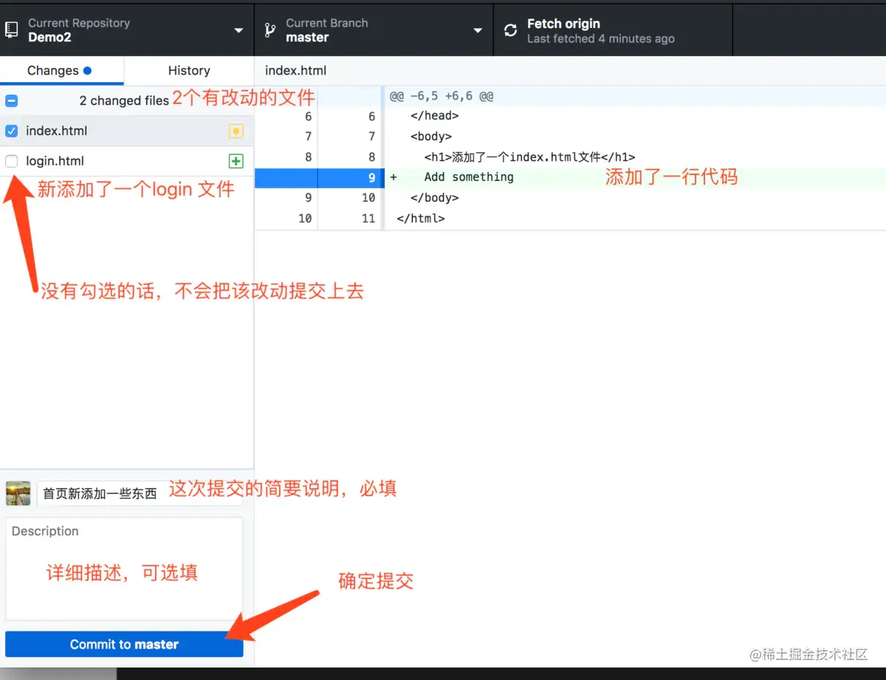Open the Current Branch dropdown
886x680 pixels.
[x=374, y=30]
